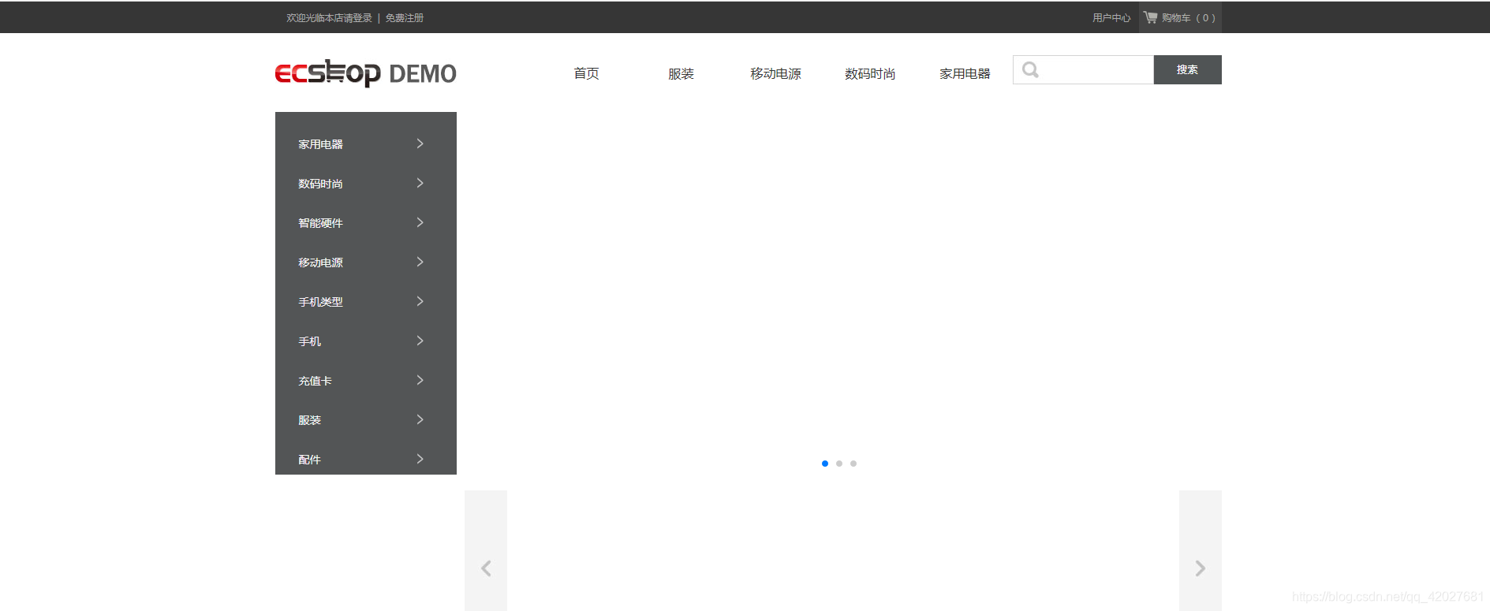Click the 免费注册 link
The width and height of the screenshot is (1490, 611).
pyautogui.click(x=404, y=17)
